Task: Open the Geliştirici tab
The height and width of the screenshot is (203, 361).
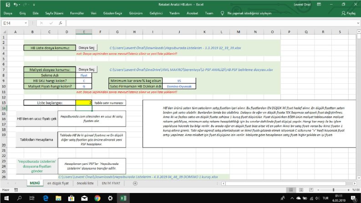Action: click(156, 13)
